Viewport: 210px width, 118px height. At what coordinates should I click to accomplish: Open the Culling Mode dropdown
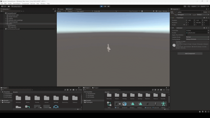click(197, 39)
